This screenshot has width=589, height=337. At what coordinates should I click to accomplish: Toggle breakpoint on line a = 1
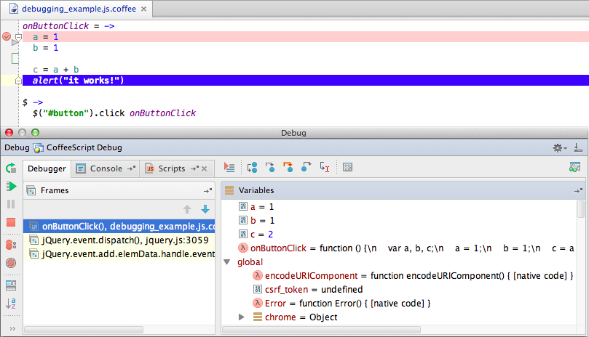click(x=7, y=36)
